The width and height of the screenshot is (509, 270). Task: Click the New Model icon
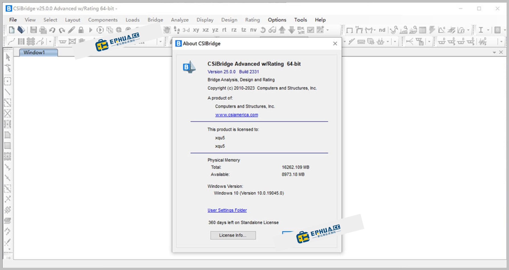point(12,30)
